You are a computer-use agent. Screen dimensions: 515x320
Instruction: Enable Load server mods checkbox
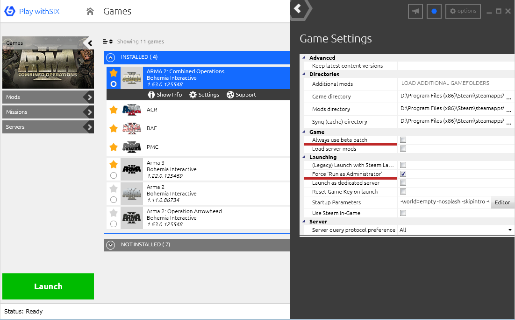[x=403, y=149]
